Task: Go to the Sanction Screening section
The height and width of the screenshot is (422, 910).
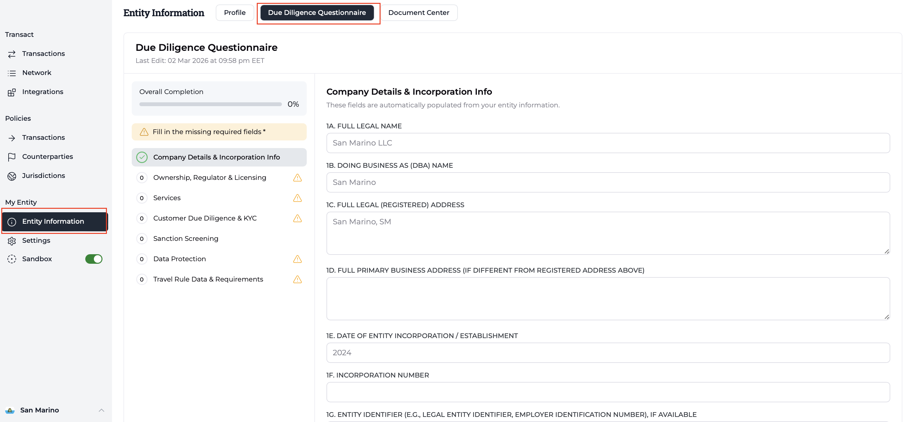Action: 219,239
